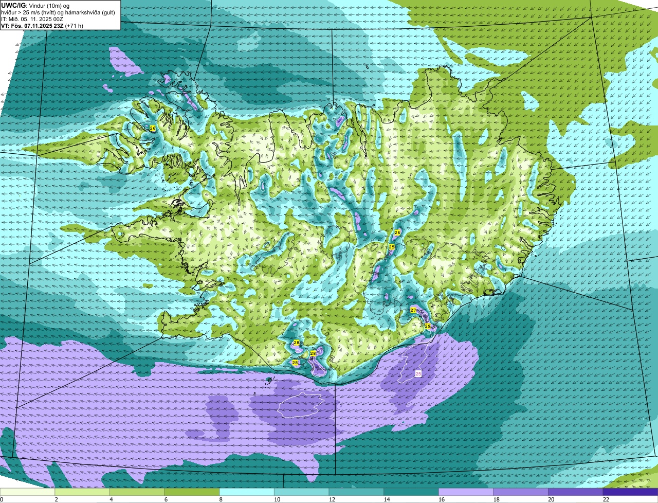This screenshot has width=658, height=503.
Task: Choose the 10–12 m/s legend color block
Action: (x=302, y=492)
